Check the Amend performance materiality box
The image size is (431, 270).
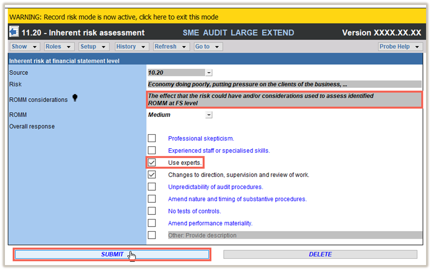(x=152, y=223)
